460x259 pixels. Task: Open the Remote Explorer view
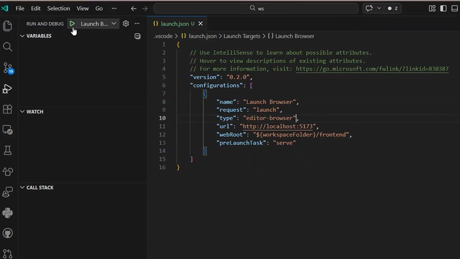click(8, 130)
